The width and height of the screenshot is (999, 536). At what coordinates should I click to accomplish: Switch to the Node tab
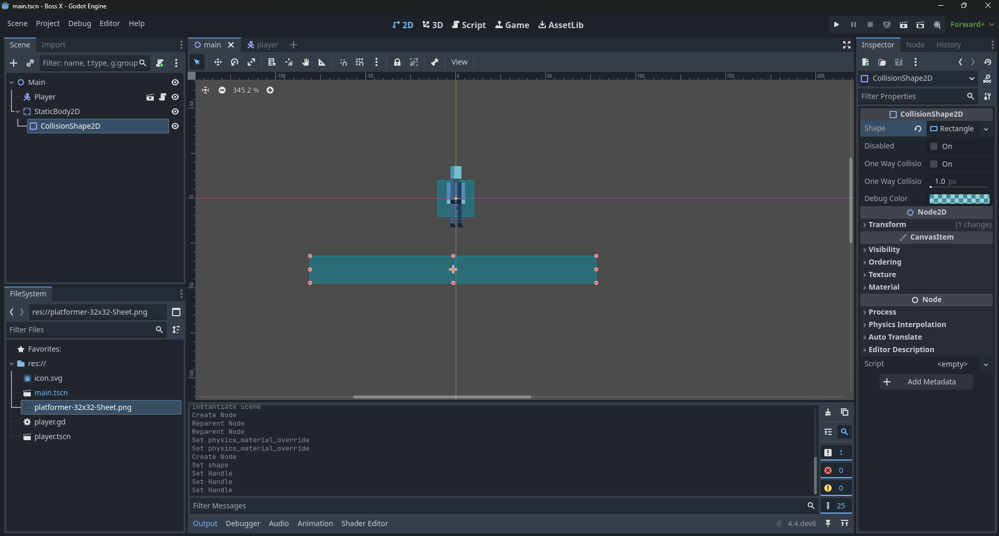[x=916, y=45]
